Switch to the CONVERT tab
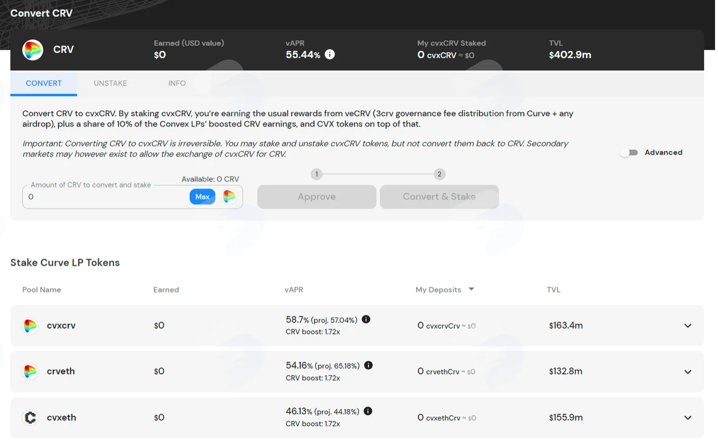 (x=43, y=83)
